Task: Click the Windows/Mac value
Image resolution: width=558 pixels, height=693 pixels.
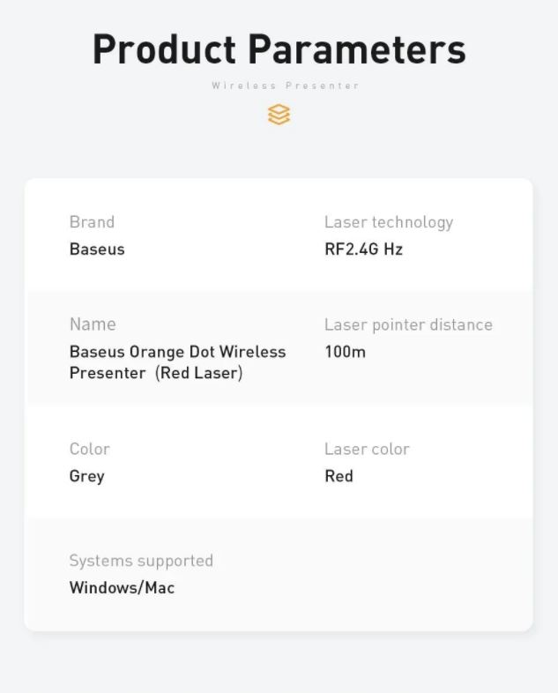Action: [x=122, y=588]
